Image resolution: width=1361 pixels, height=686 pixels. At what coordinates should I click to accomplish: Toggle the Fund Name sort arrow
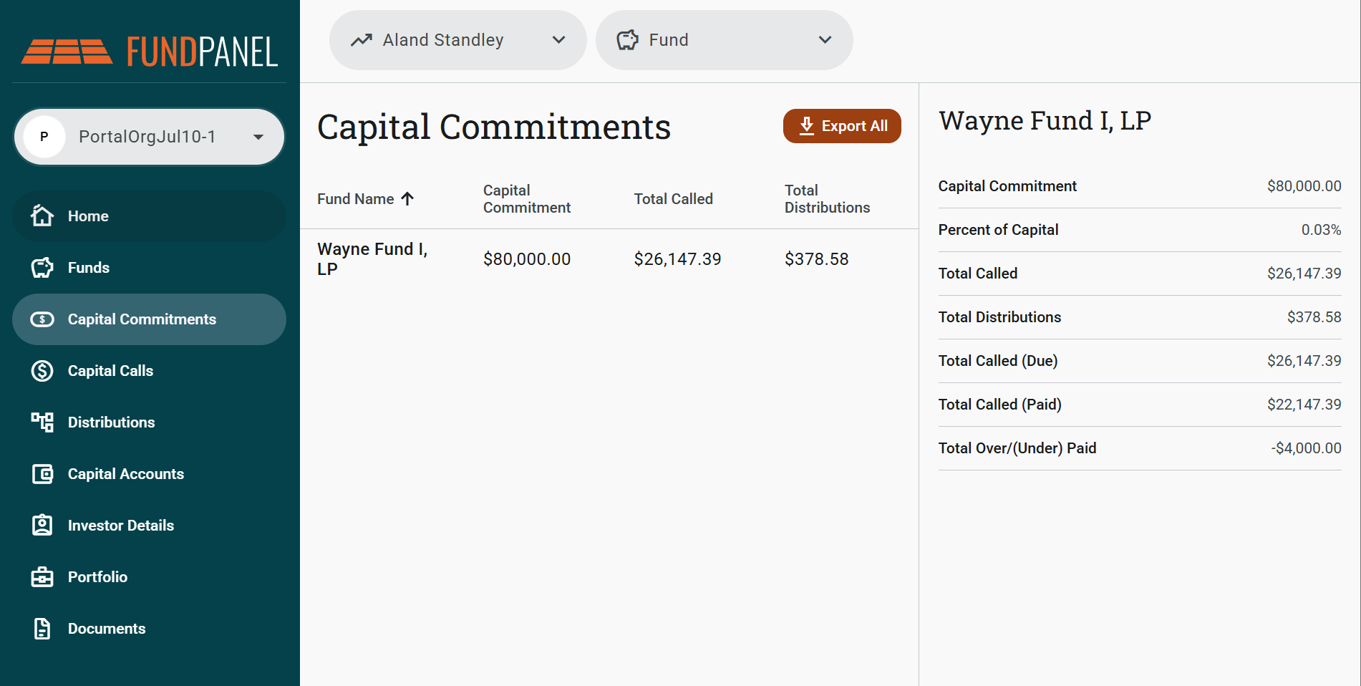pos(407,199)
